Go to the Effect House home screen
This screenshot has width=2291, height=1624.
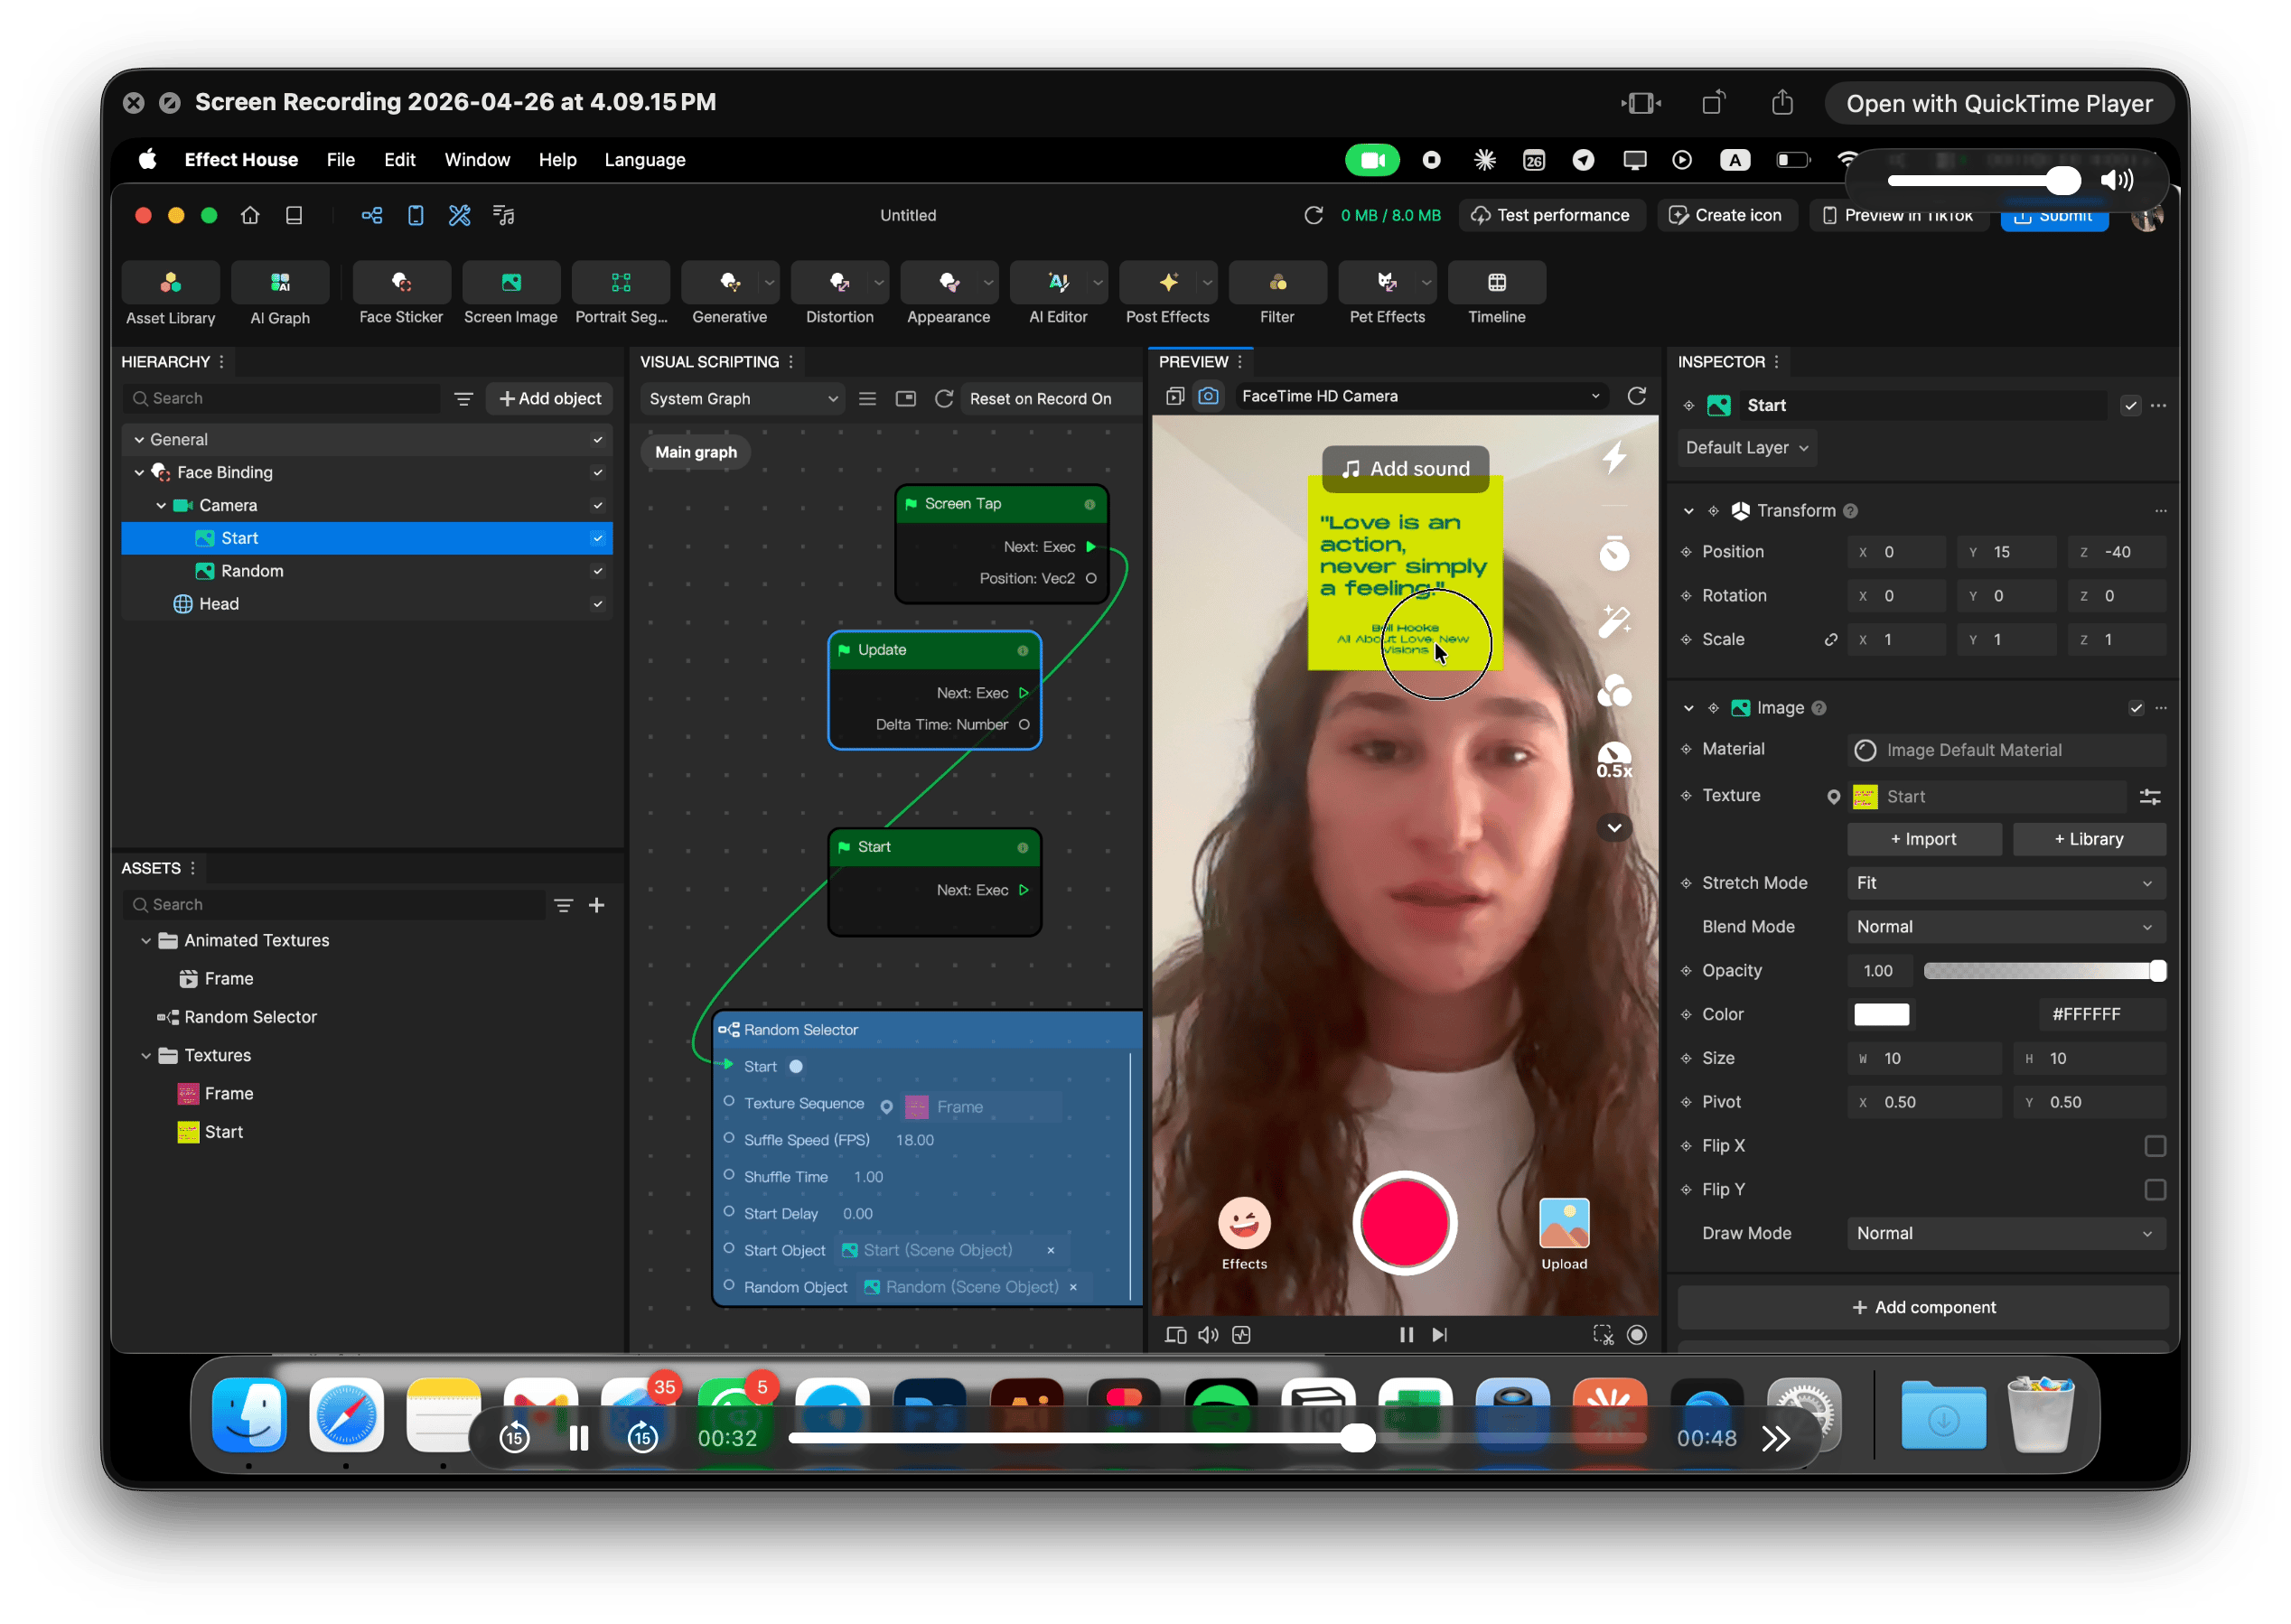click(250, 215)
